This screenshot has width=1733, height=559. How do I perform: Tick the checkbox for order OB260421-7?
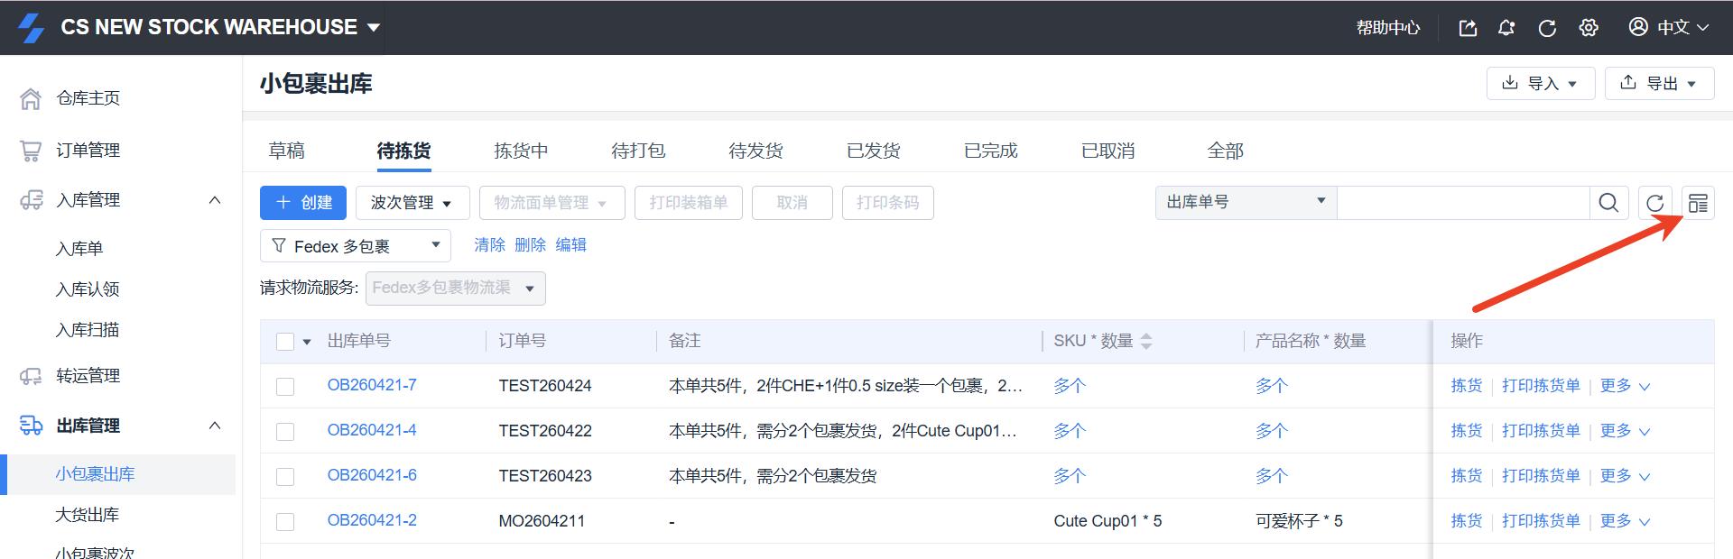285,387
